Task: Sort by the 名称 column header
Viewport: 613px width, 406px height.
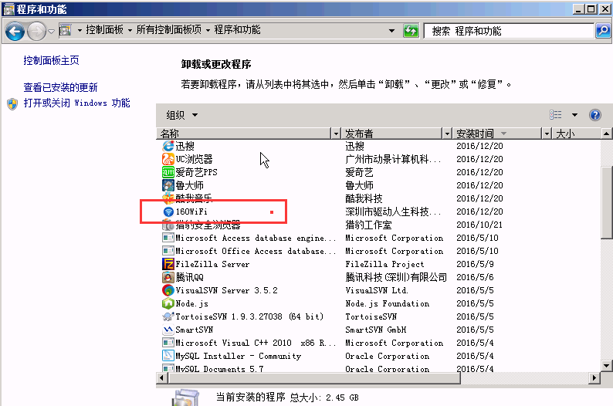Action: click(x=244, y=134)
